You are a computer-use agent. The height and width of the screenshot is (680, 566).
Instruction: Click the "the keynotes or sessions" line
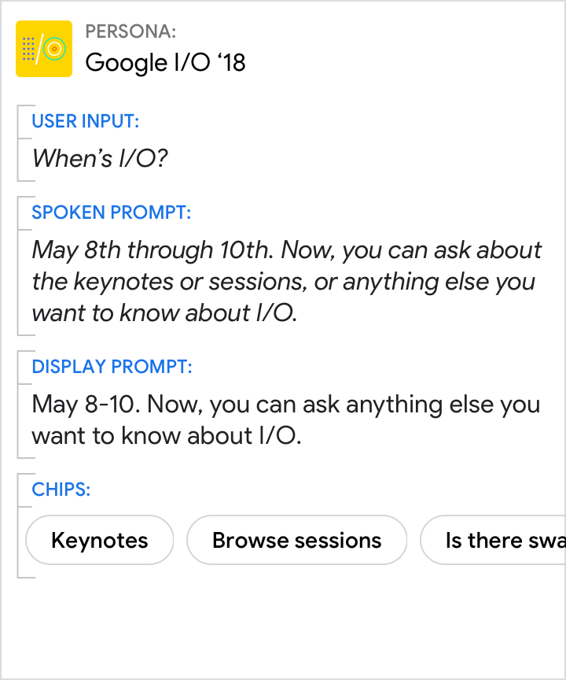[x=284, y=281]
